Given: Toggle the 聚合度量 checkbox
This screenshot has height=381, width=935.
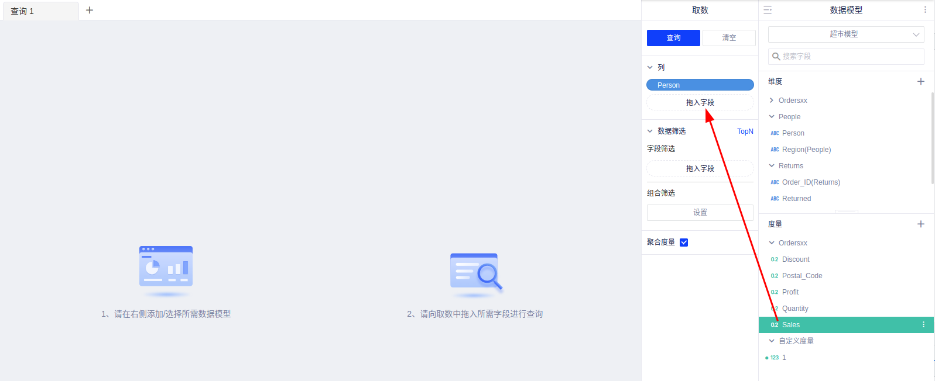Looking at the screenshot, I should pos(684,243).
